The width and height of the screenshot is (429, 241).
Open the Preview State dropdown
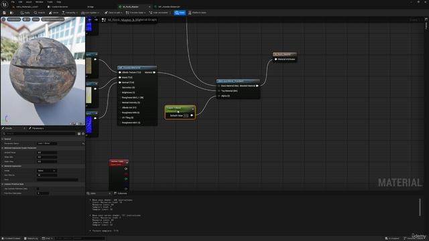pos(135,13)
